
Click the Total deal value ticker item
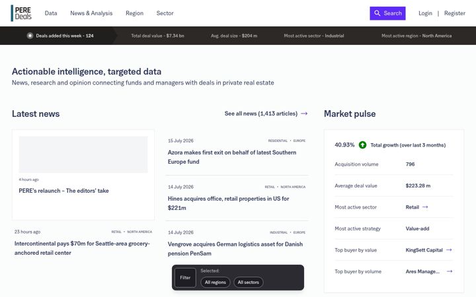(x=157, y=36)
